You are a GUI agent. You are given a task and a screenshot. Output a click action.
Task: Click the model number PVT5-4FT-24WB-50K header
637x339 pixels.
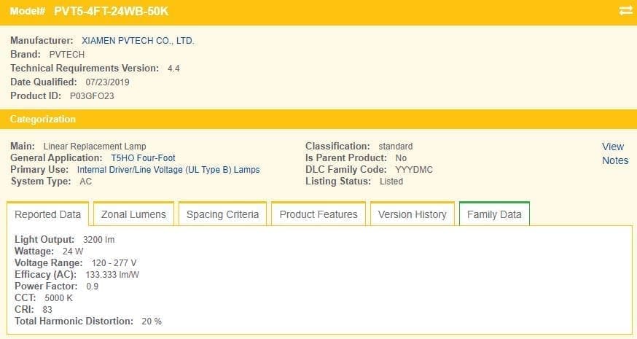point(111,11)
